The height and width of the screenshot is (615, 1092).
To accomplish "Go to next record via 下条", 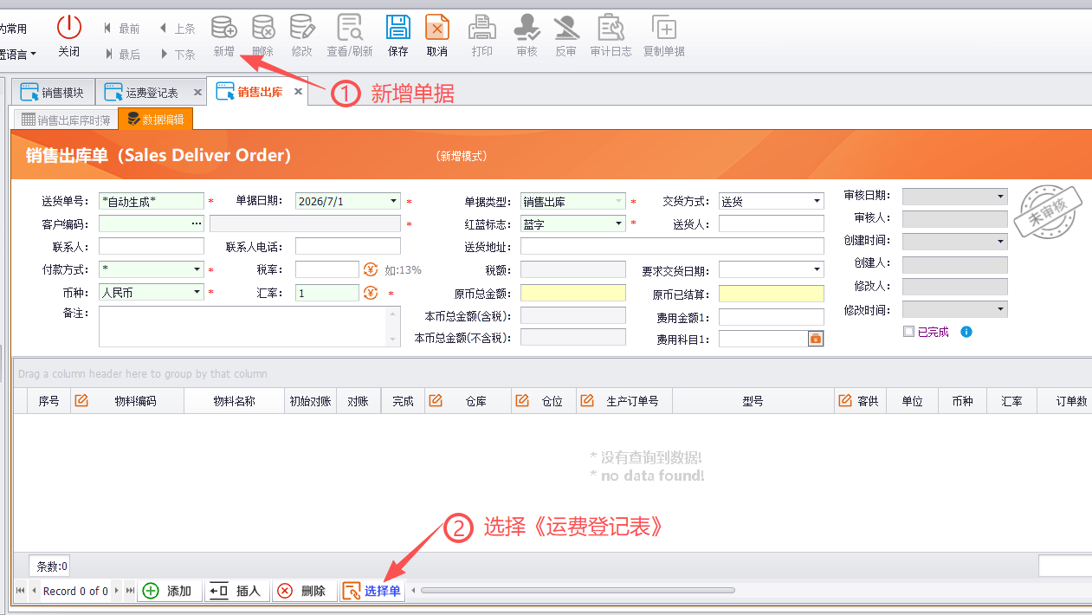I will click(x=178, y=54).
